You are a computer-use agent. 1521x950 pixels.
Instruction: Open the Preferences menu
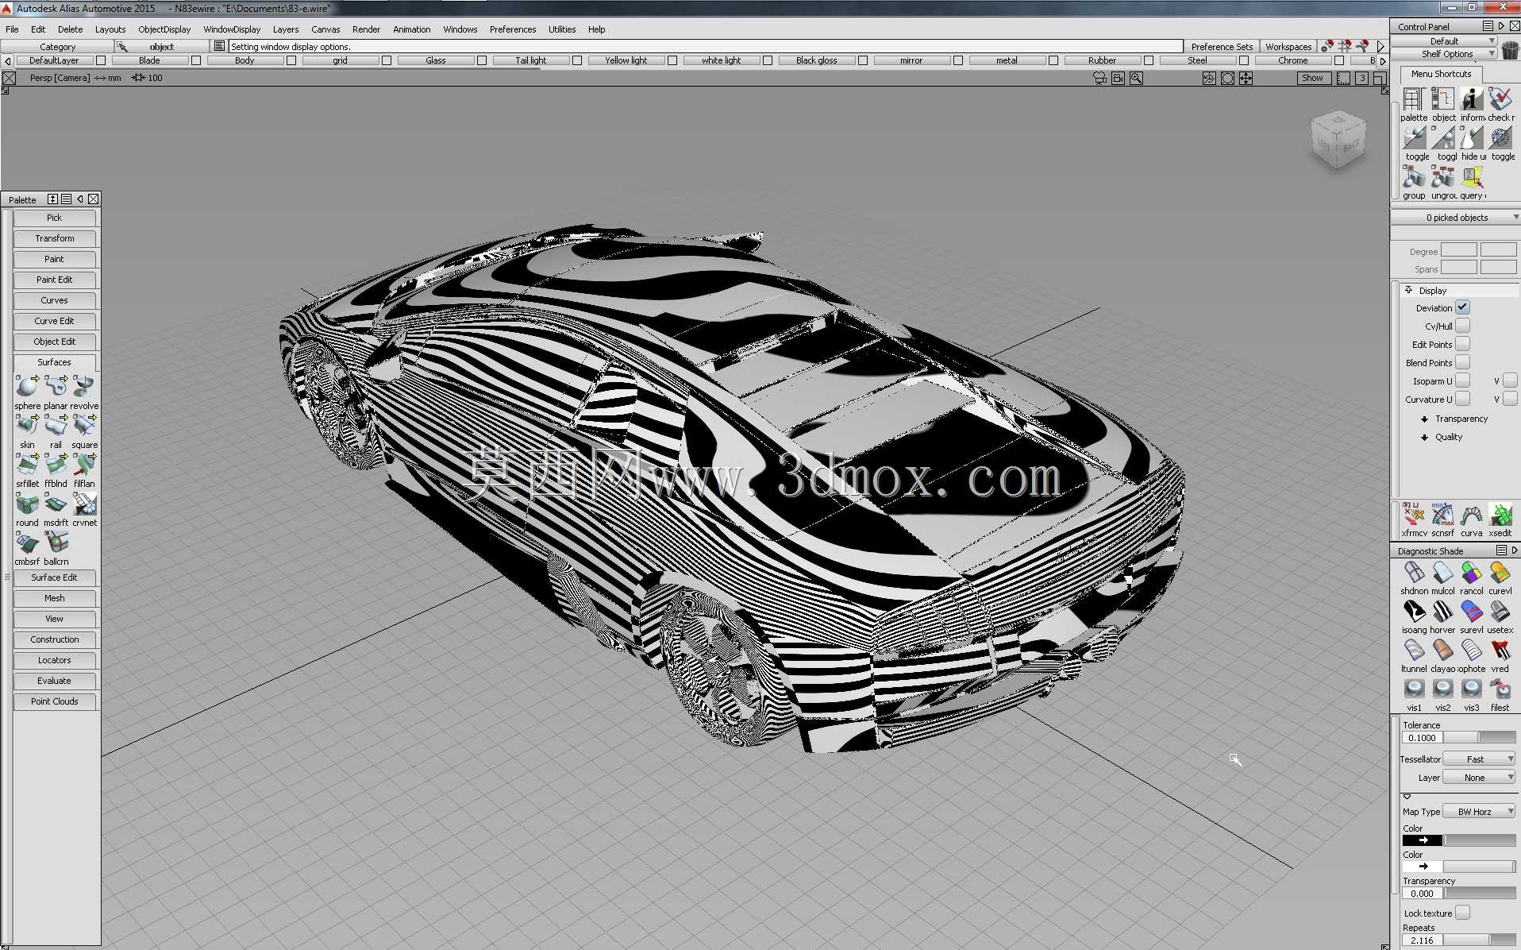pos(513,29)
